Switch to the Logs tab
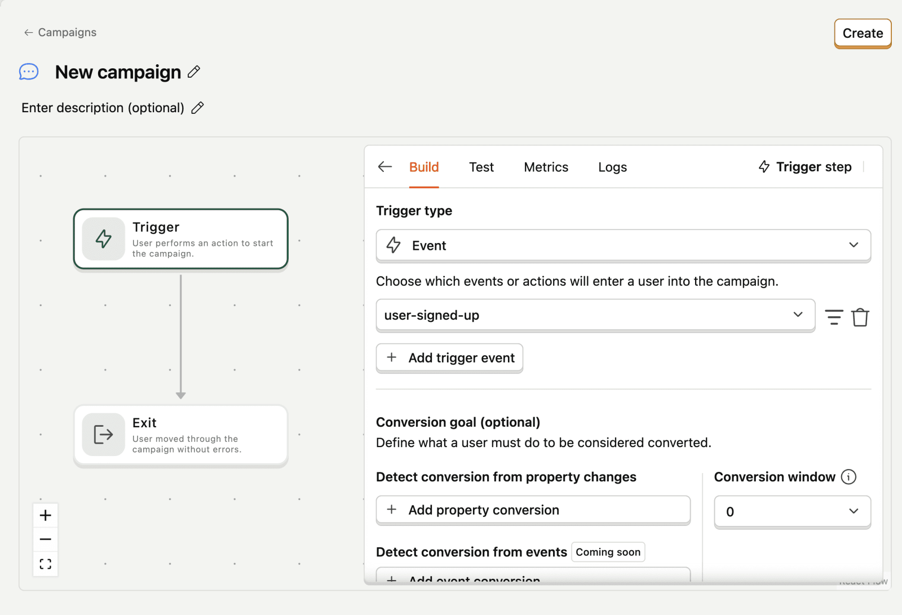Screen dimensions: 902x615 tap(612, 167)
